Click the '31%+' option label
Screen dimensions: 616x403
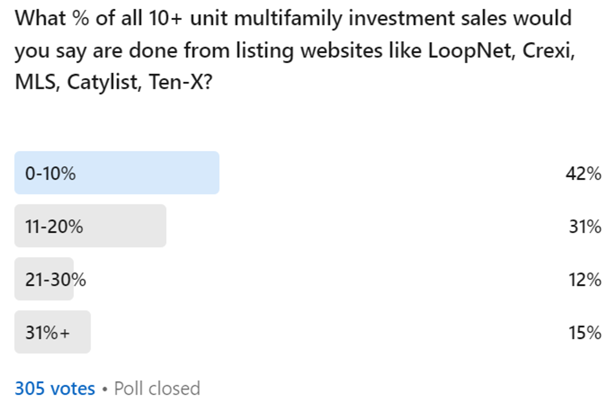pyautogui.click(x=47, y=333)
